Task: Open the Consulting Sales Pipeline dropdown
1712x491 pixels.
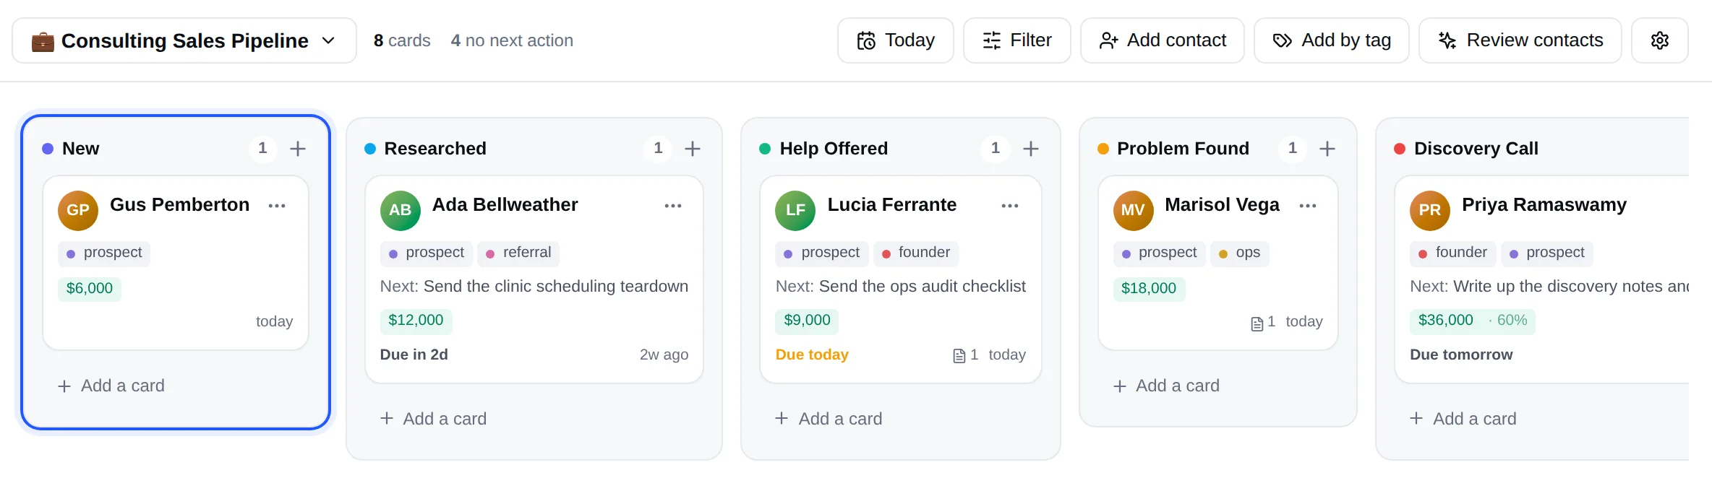Action: (184, 40)
